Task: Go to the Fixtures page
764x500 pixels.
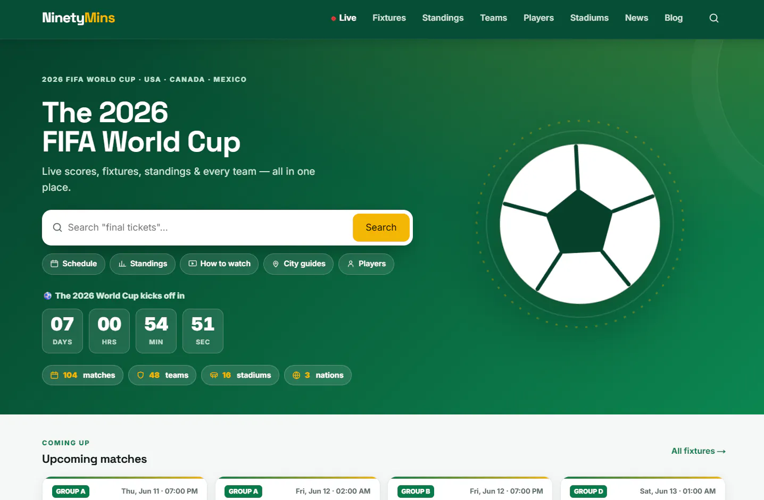Action: coord(389,18)
